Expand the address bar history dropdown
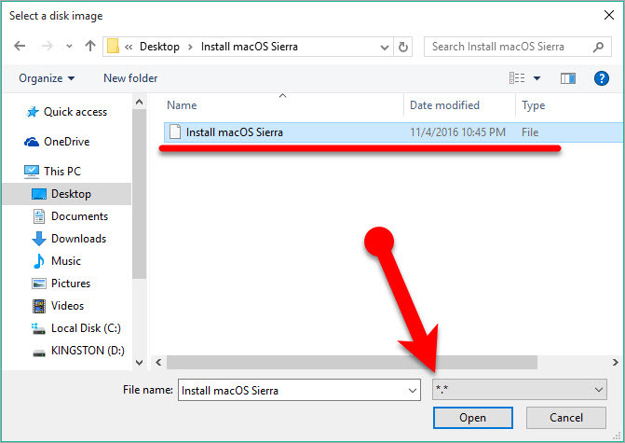 coord(385,47)
